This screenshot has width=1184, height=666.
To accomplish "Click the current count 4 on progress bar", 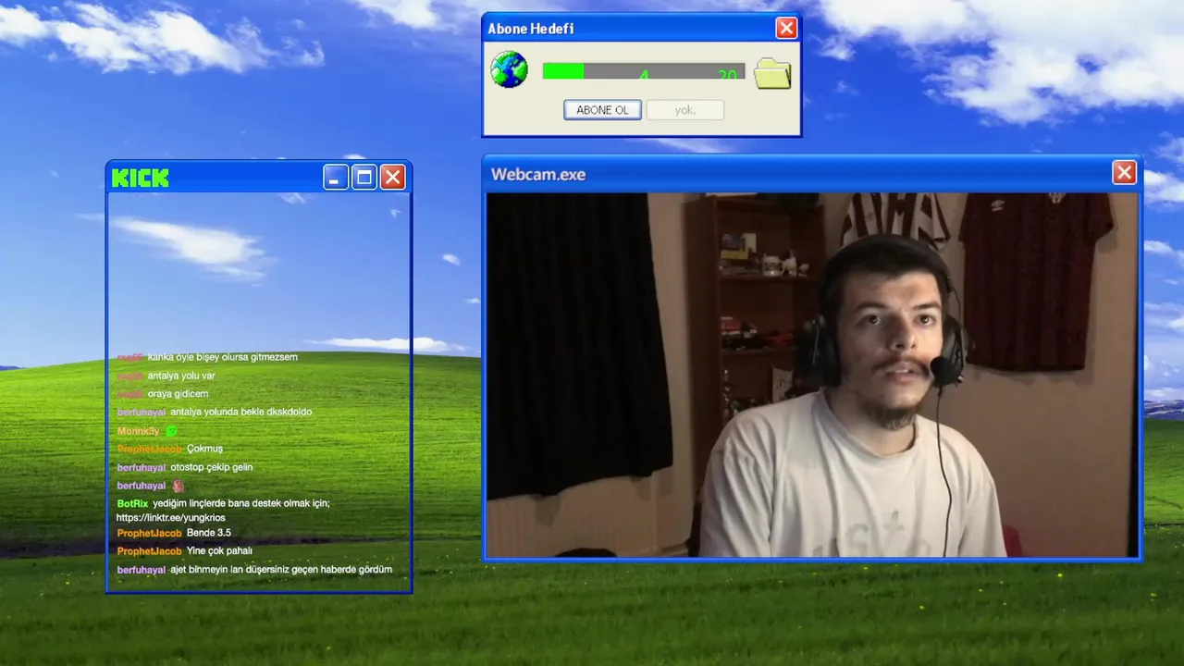I will pyautogui.click(x=644, y=75).
